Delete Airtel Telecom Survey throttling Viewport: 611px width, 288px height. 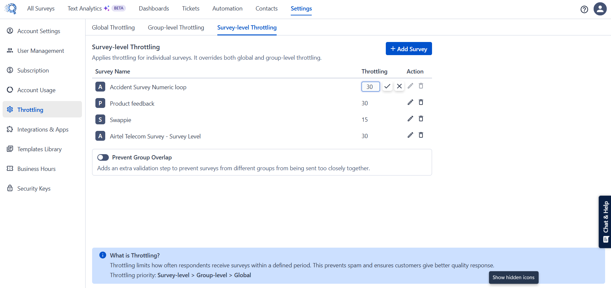pos(421,135)
